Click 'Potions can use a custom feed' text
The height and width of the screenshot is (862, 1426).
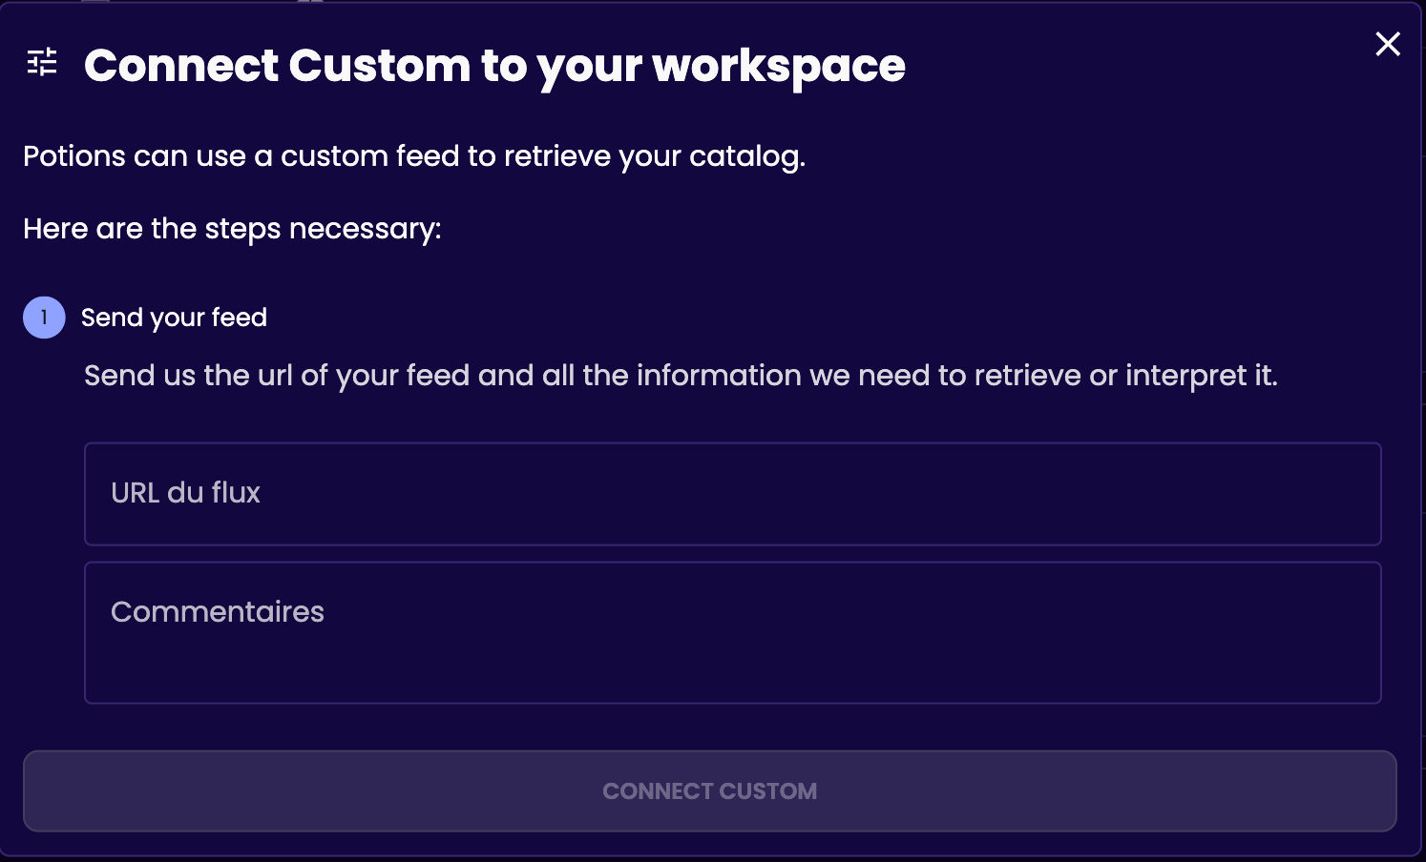point(414,156)
